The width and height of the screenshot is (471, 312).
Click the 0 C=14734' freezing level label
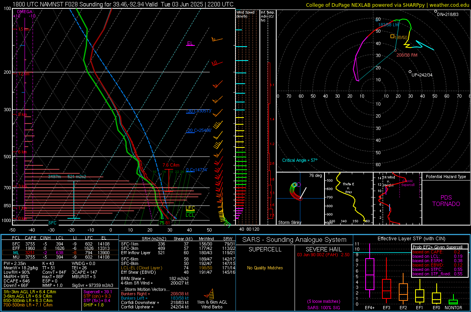click(x=197, y=170)
